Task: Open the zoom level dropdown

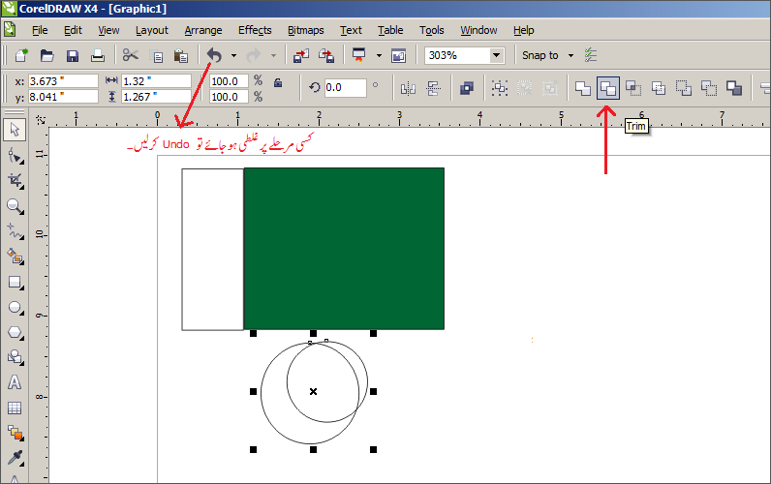Action: point(497,55)
